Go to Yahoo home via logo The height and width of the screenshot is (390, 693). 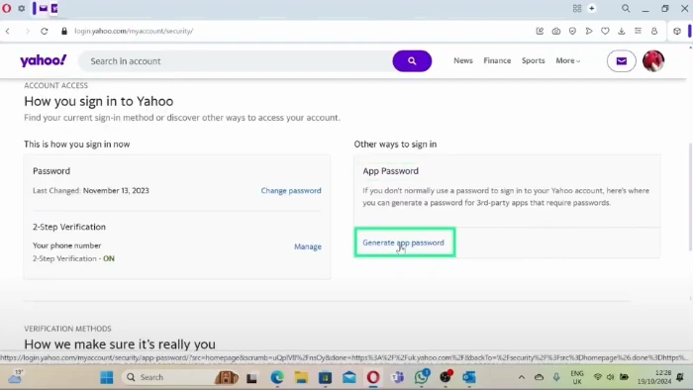(x=44, y=60)
